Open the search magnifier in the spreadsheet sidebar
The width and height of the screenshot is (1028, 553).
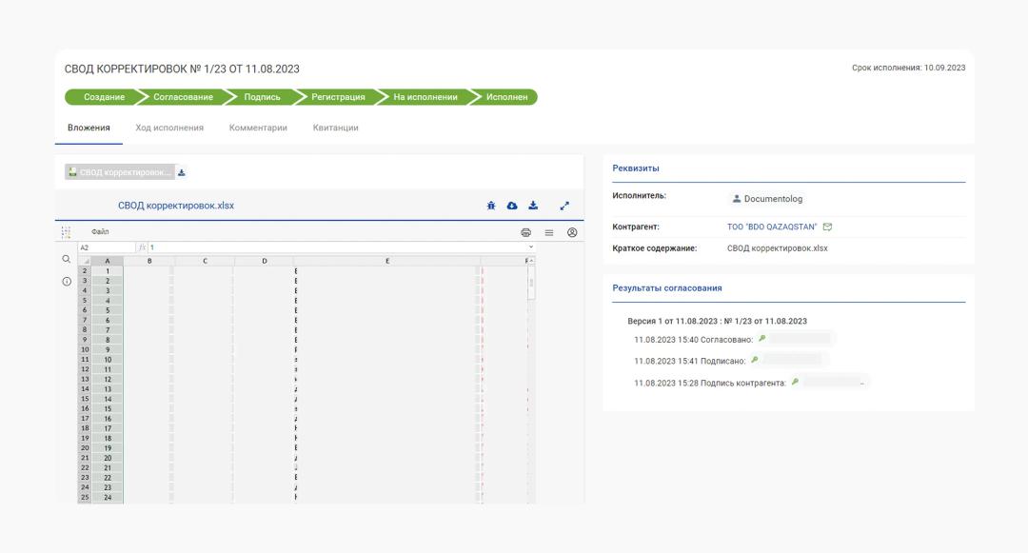67,260
